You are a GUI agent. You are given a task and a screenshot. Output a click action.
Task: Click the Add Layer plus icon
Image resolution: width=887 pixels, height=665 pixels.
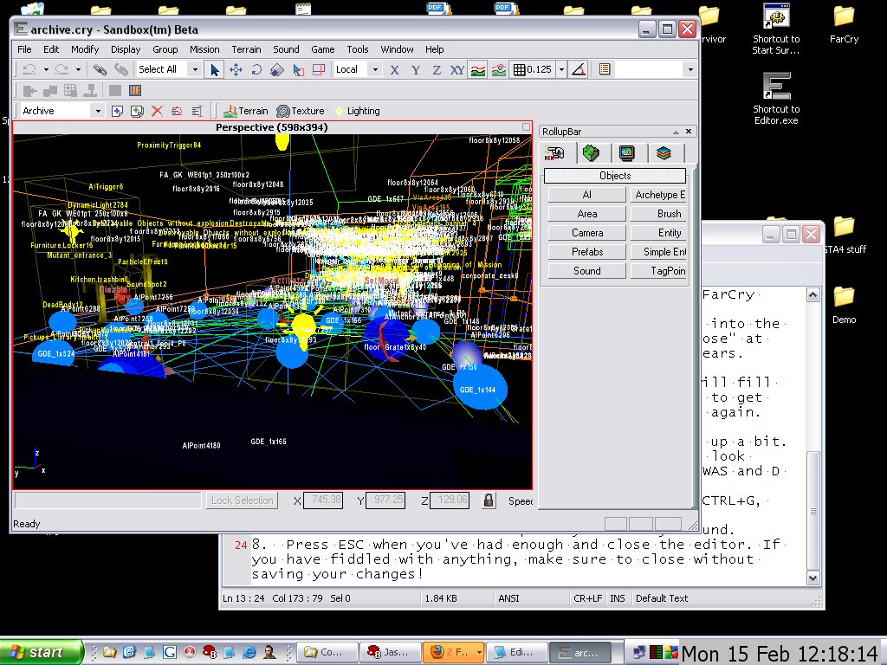[117, 112]
